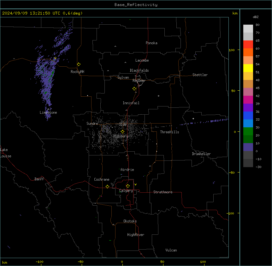Screen dimensions: 272x266
Task: Click the yellow km label at the bottom-left axis
Action: [5, 262]
